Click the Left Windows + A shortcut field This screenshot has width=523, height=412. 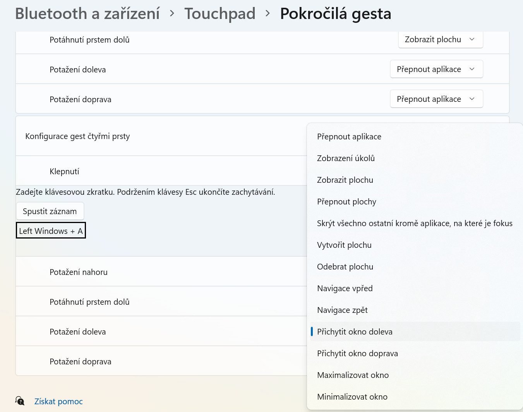51,230
